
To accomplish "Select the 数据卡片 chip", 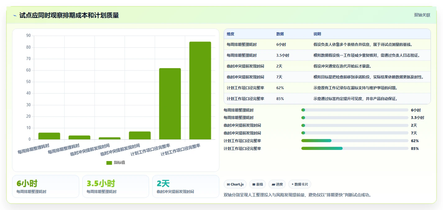I will [x=300, y=184].
